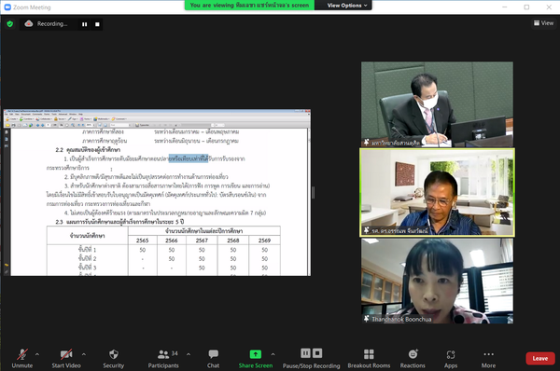The width and height of the screenshot is (560, 371).
Task: Start Video camera
Action: click(66, 358)
